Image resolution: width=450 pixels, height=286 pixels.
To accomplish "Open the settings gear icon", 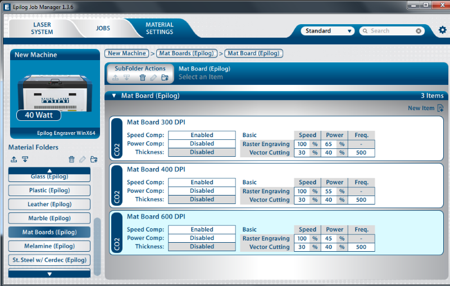I will [x=442, y=30].
